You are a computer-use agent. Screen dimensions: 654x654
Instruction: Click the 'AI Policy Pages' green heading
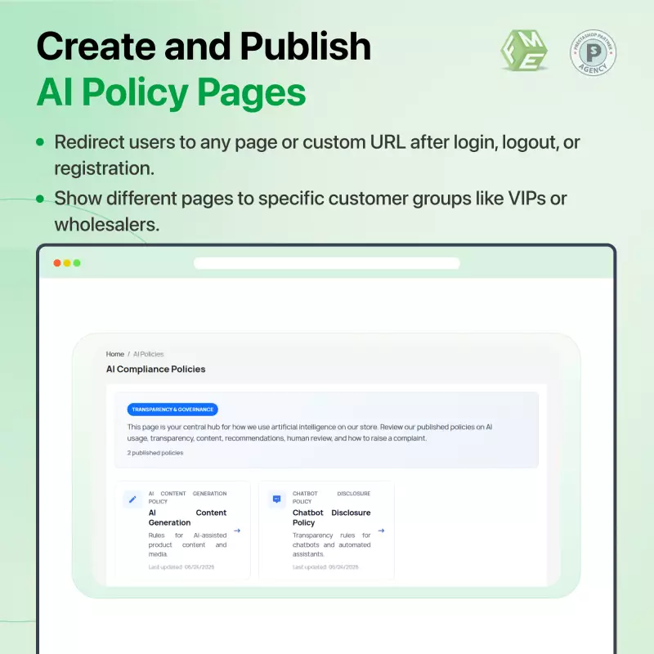171,92
